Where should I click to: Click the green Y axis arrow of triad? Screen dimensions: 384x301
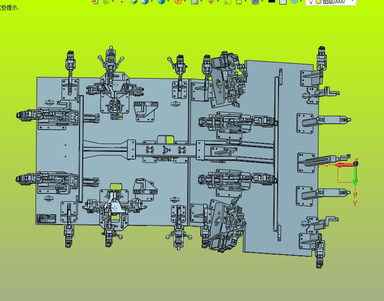(x=355, y=175)
